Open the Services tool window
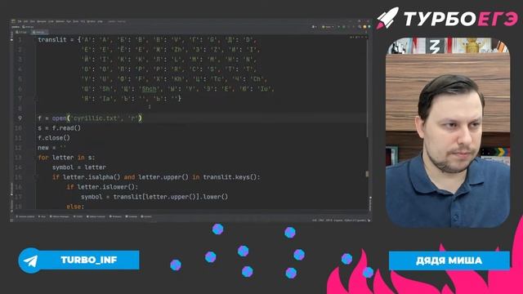The height and width of the screenshot is (294, 523). pos(145,216)
